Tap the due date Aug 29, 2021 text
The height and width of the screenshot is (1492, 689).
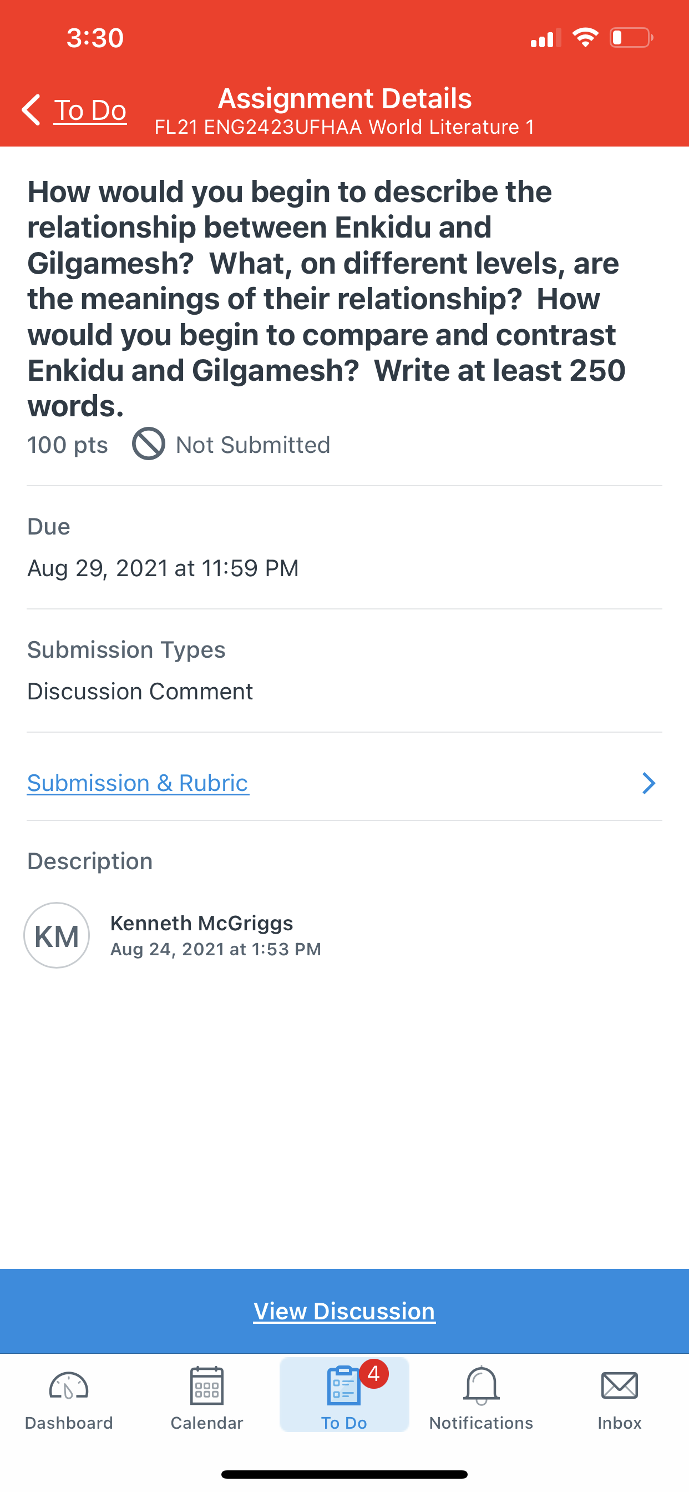(x=163, y=568)
